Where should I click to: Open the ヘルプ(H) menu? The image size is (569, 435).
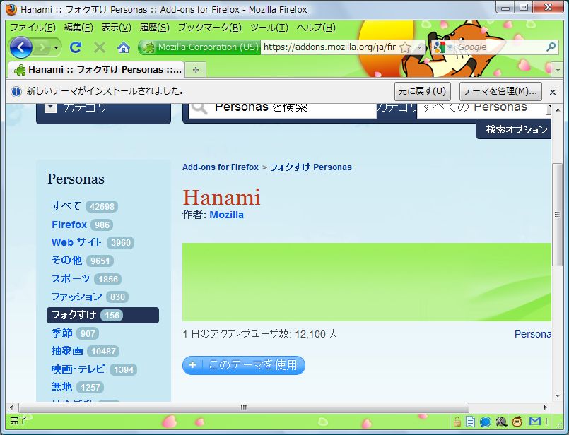pos(316,28)
